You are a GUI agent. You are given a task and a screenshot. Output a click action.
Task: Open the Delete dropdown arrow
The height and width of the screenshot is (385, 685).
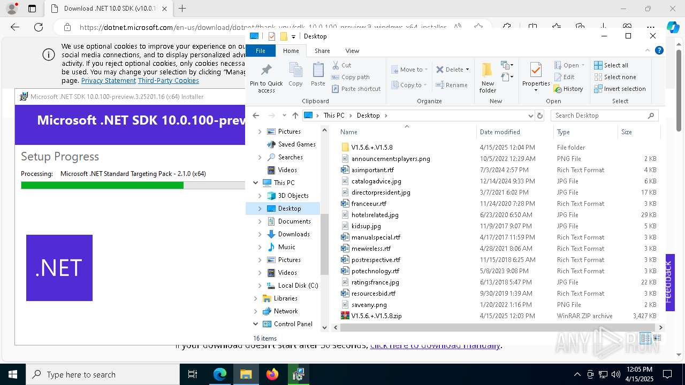pos(467,70)
